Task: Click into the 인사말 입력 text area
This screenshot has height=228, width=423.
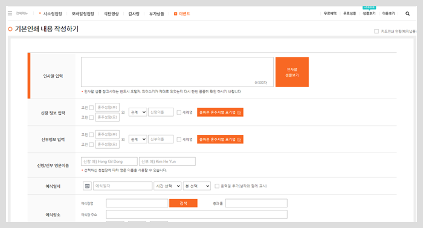Action: [x=177, y=72]
